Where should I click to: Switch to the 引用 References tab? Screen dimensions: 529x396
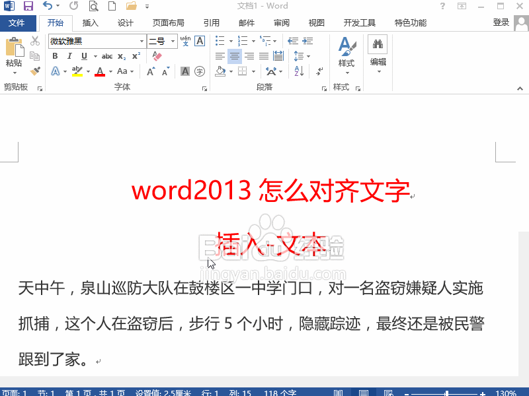[x=212, y=23]
